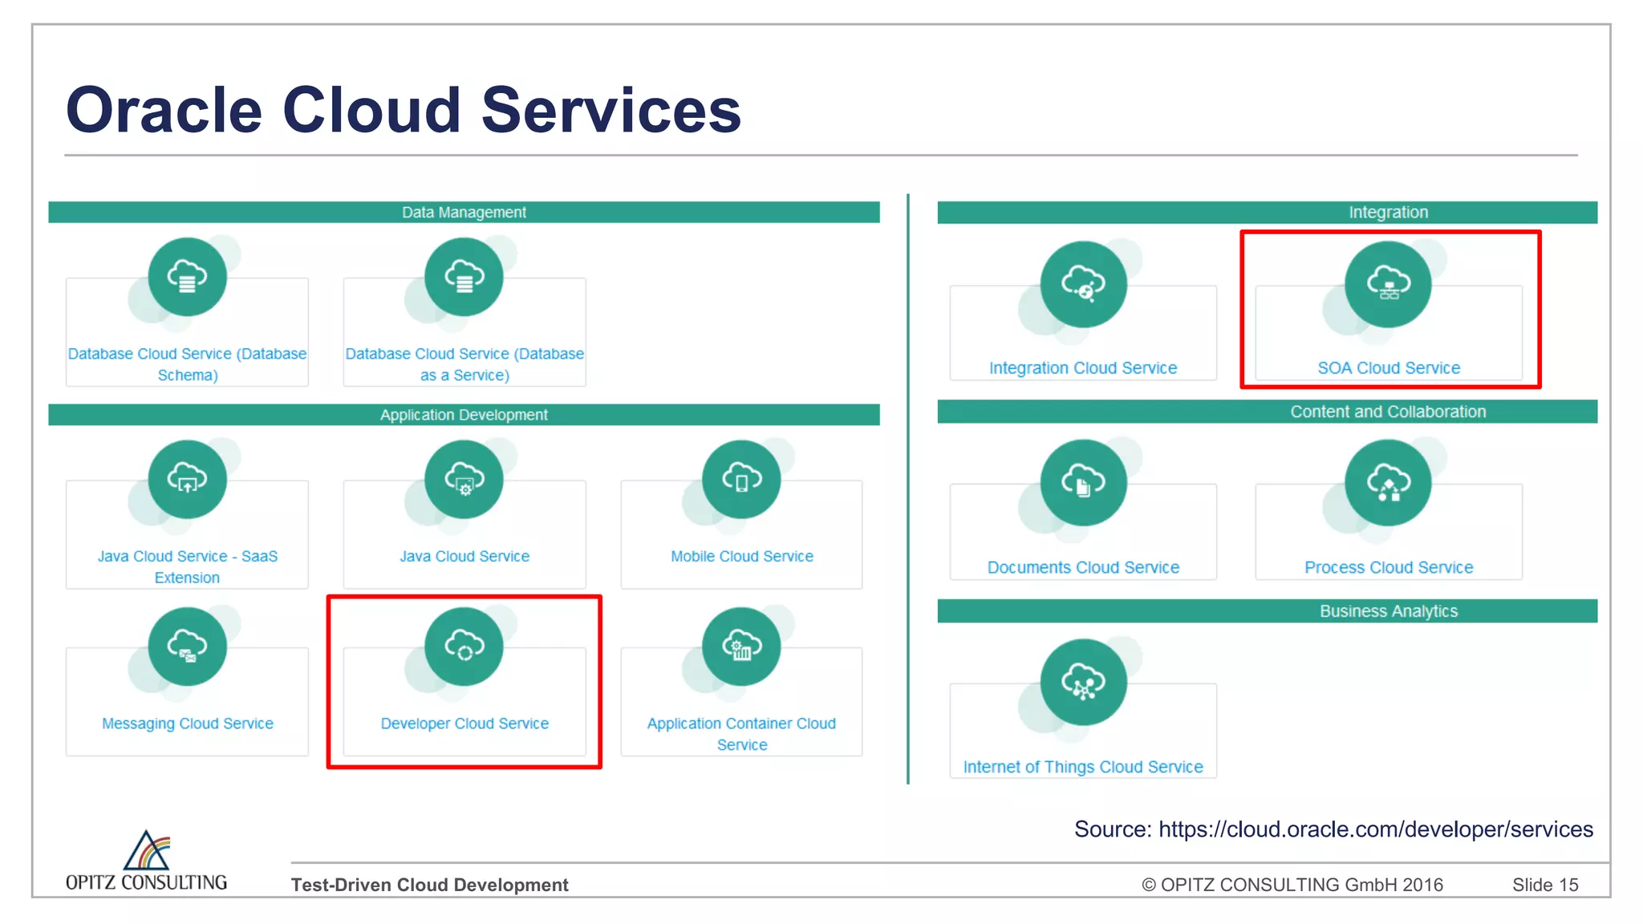The image size is (1643, 924).
Task: Open the Database Cloud Service (Database as a Service) link
Action: tap(465, 364)
